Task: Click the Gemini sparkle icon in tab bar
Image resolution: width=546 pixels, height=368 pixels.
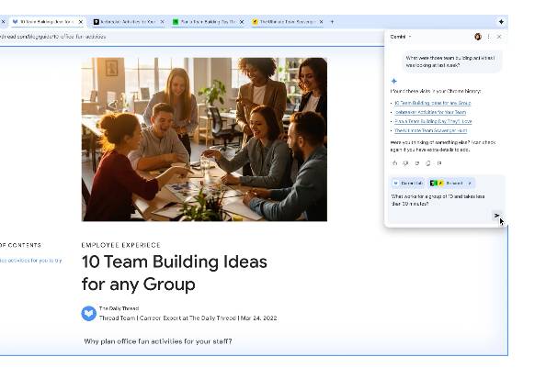Action: click(x=501, y=21)
